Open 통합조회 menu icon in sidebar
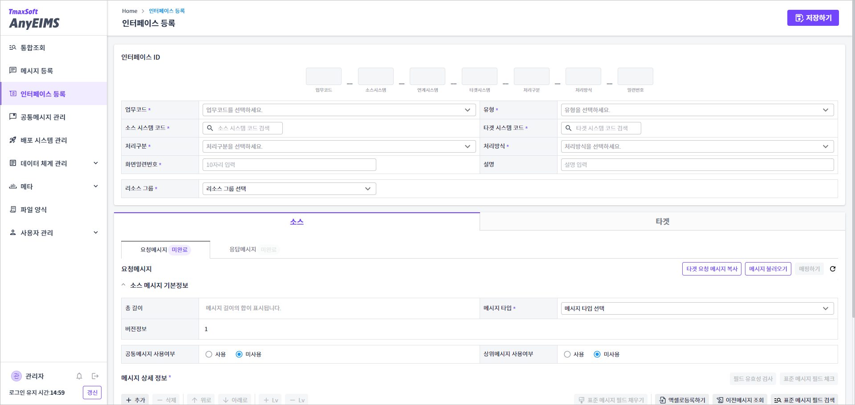 (13, 48)
